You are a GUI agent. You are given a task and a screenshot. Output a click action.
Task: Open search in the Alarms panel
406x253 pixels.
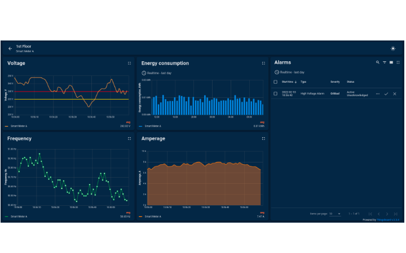point(378,62)
